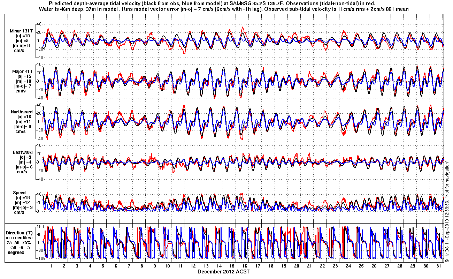Click day '29' on the date axis
Viewport: 453px width, 279px height.
[x=413, y=266]
